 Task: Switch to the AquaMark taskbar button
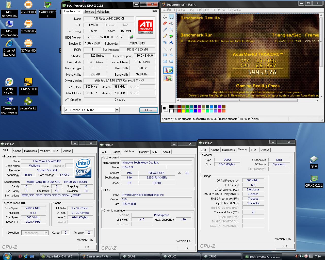click(x=59, y=256)
